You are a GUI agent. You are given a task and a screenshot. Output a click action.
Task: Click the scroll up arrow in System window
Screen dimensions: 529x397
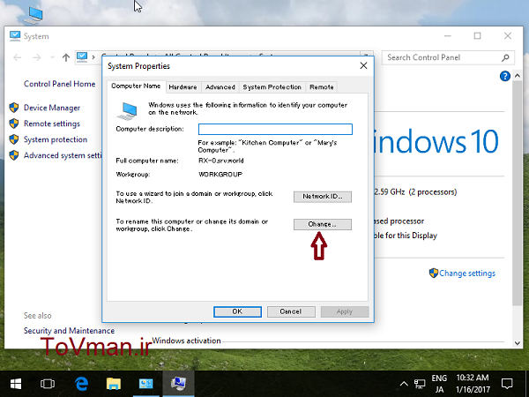[518, 76]
